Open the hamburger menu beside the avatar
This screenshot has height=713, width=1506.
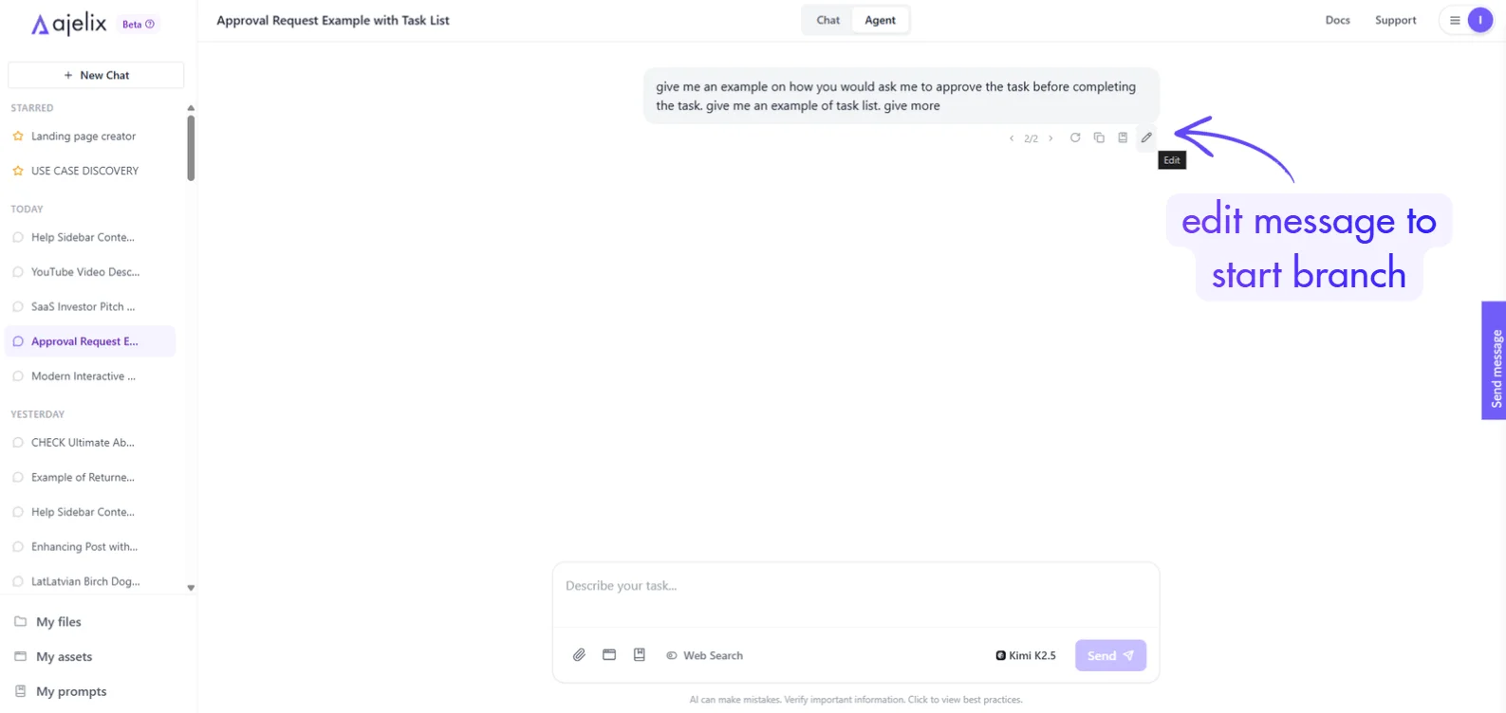pyautogui.click(x=1455, y=20)
